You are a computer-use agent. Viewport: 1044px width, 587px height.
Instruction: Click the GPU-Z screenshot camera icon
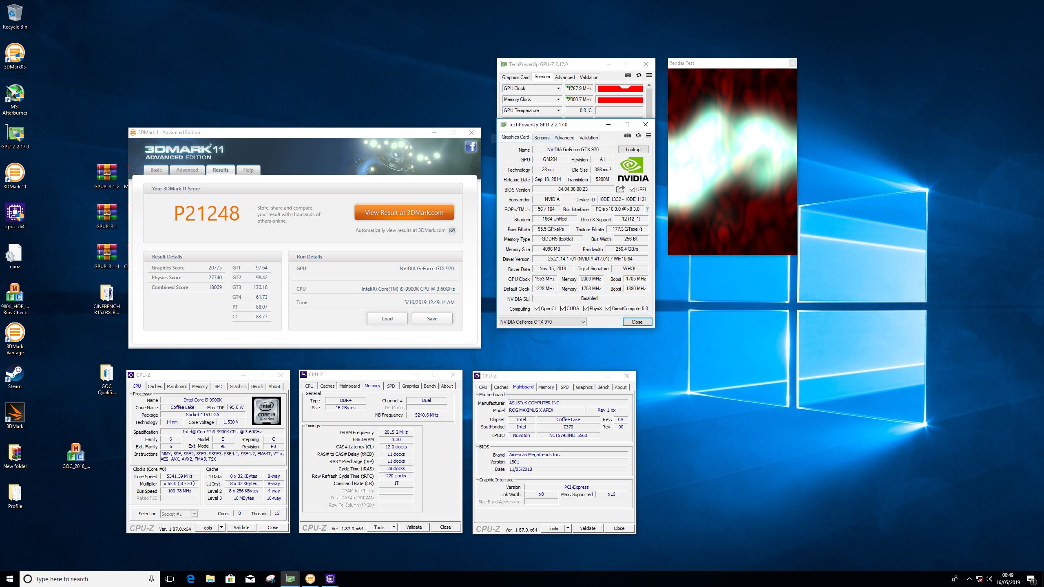click(628, 135)
